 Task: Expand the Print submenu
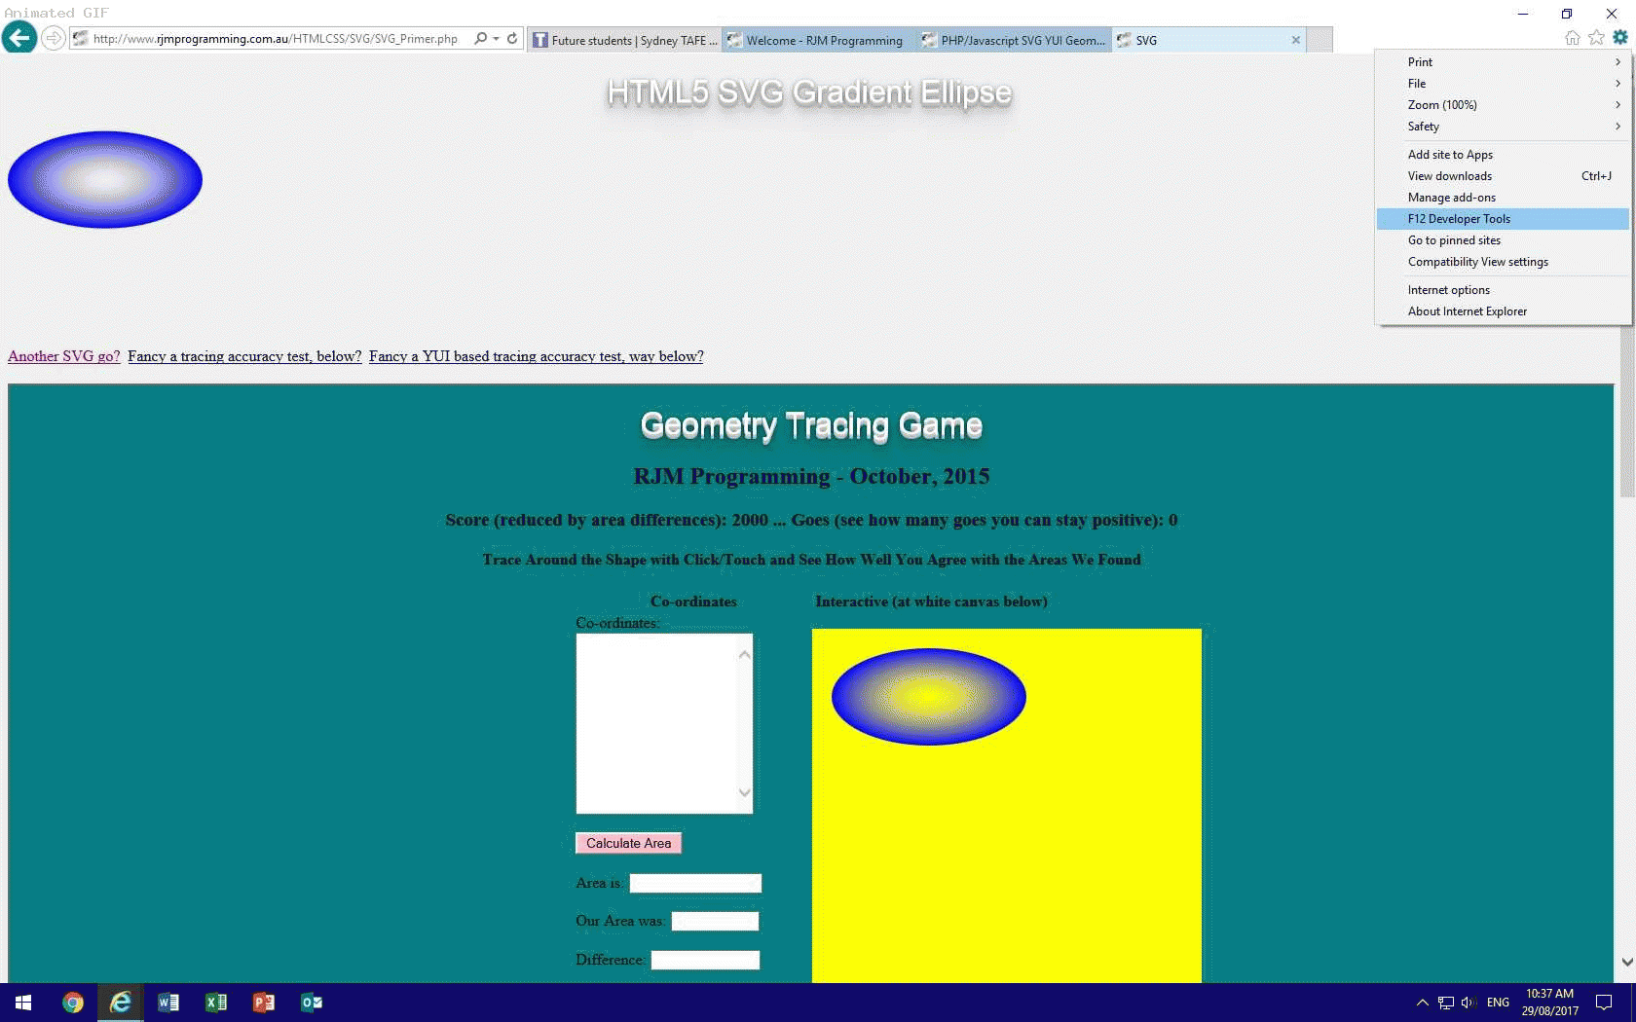coord(1420,61)
